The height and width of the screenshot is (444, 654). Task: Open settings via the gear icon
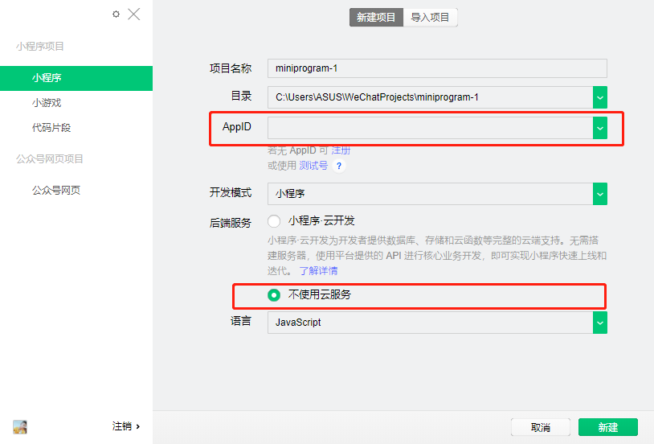116,14
